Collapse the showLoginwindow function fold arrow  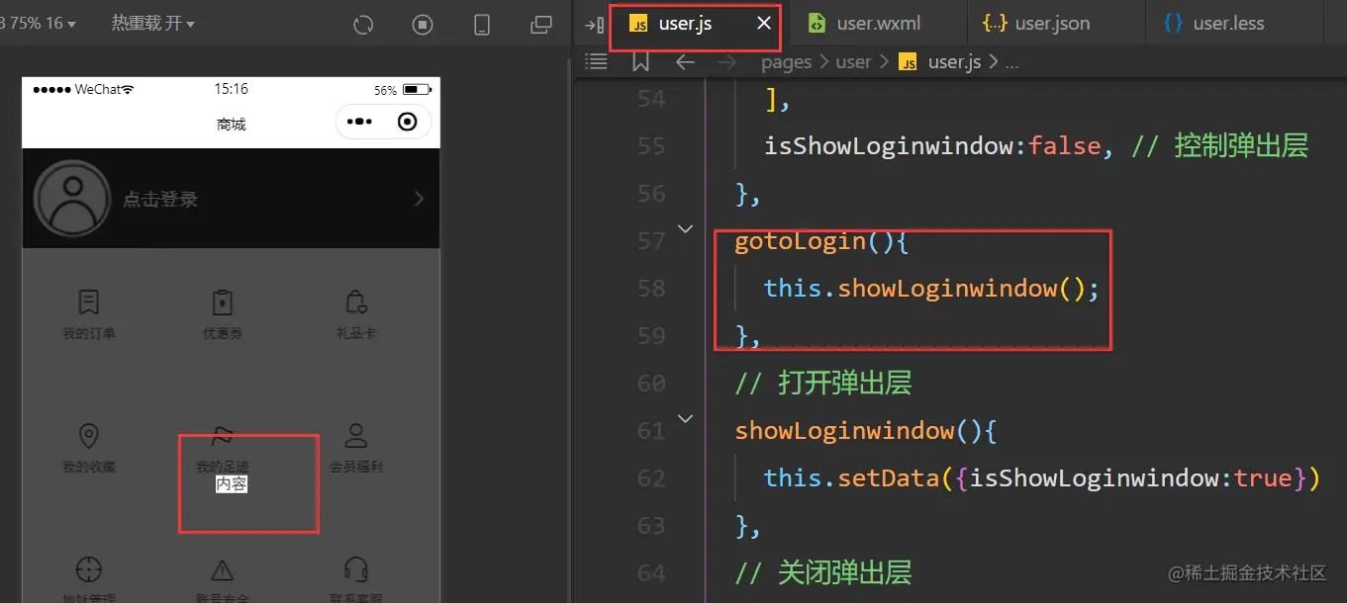click(x=685, y=419)
